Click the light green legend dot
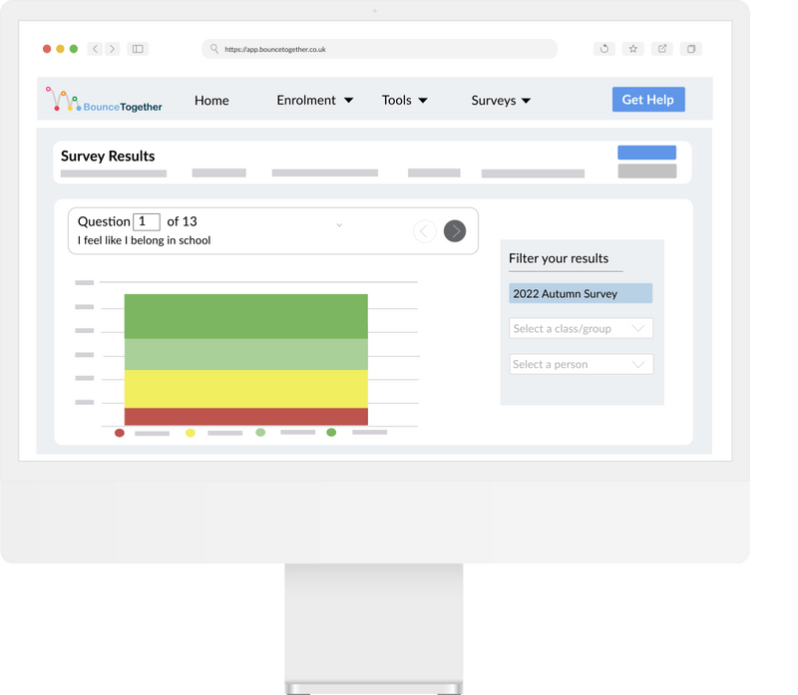Viewport: 798px width, 695px height. (260, 432)
